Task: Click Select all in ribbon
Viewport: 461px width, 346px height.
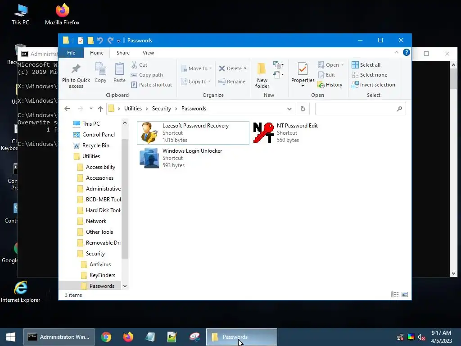Action: (366, 65)
